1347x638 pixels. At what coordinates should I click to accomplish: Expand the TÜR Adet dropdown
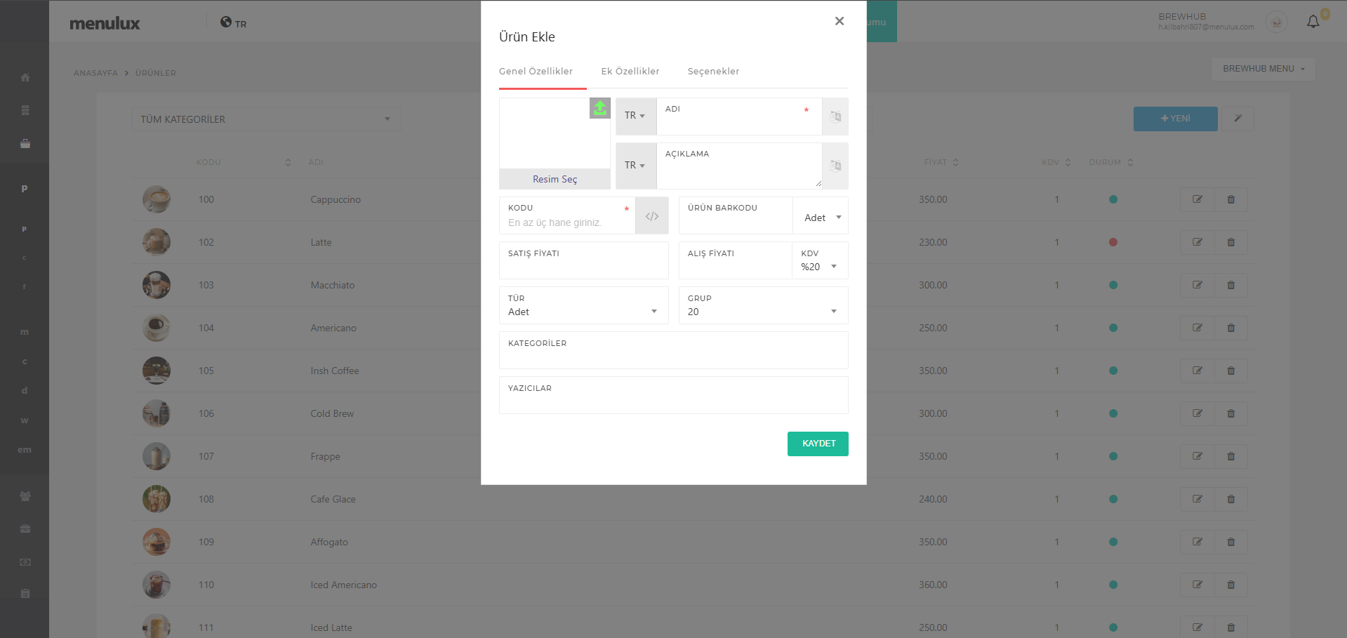(x=583, y=312)
